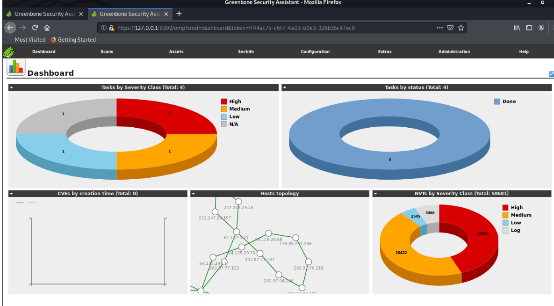Click the High swatch in Tasks legend
Viewport: 554px width, 306px height.
point(224,102)
